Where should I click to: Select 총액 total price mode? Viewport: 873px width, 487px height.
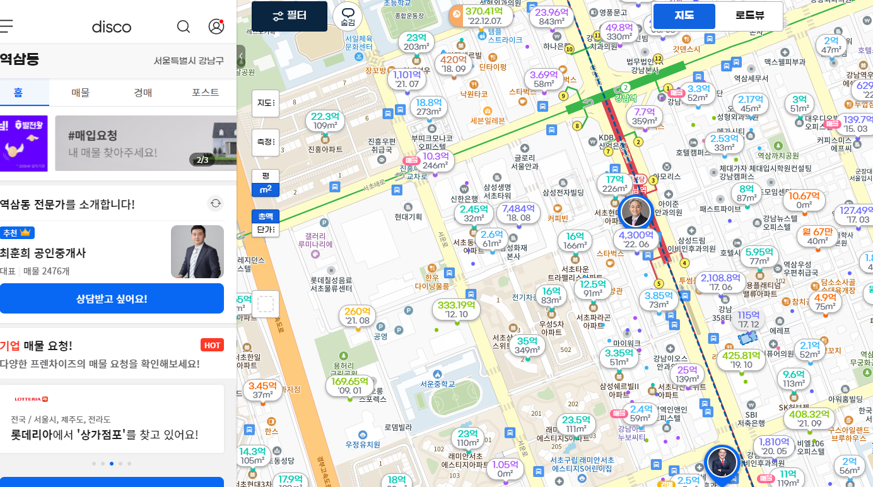click(266, 216)
